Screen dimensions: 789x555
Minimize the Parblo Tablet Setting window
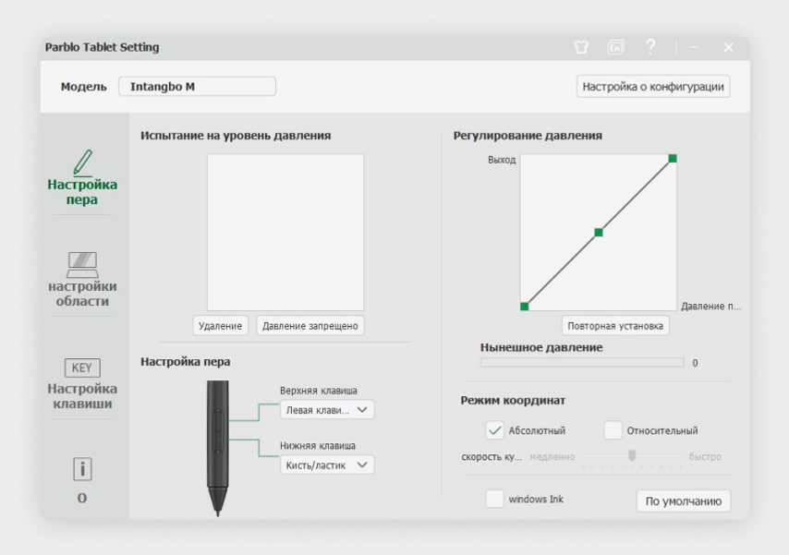[695, 47]
